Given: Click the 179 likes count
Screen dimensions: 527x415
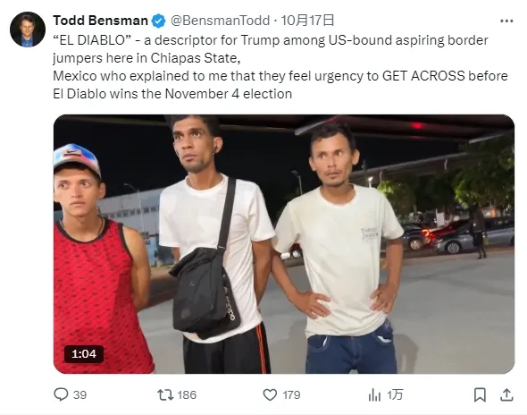Looking at the screenshot, I should click(x=291, y=394).
